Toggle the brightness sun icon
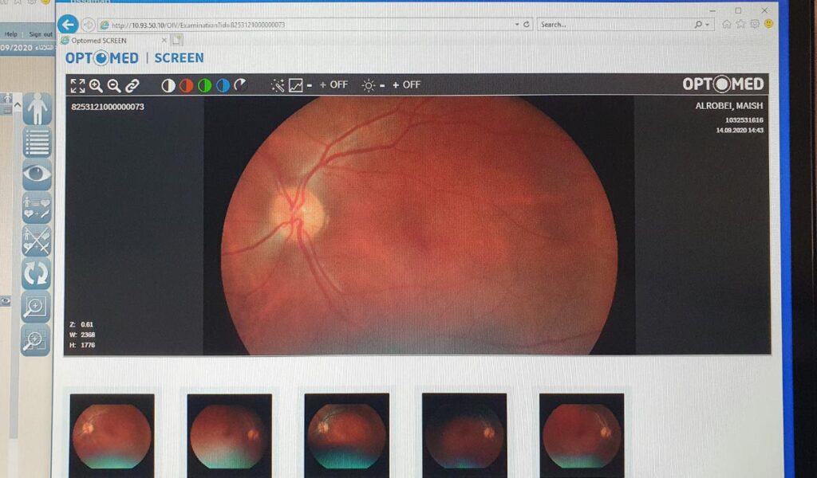The width and height of the screenshot is (817, 478). pyautogui.click(x=368, y=85)
